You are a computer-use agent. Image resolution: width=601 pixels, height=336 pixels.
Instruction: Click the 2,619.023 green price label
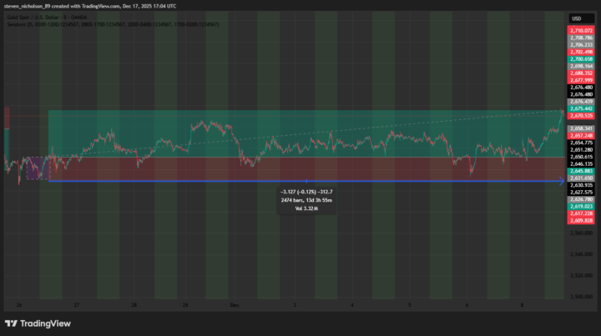(x=581, y=207)
